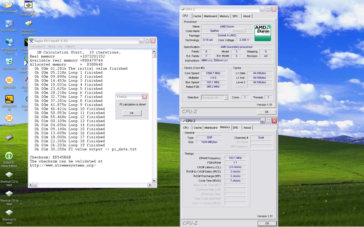Open My Network Places icon
The height and width of the screenshot is (227, 364).
point(9,46)
